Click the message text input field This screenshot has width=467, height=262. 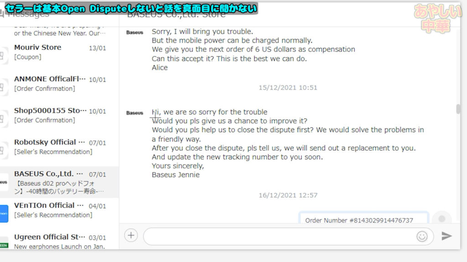(280, 237)
